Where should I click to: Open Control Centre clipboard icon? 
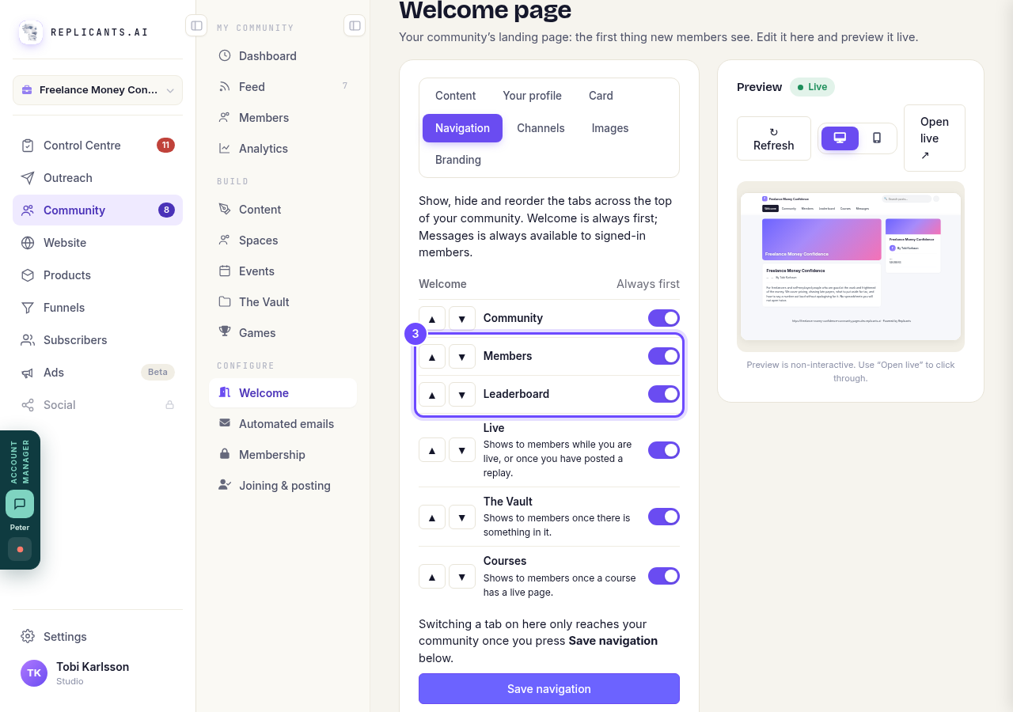click(x=28, y=146)
